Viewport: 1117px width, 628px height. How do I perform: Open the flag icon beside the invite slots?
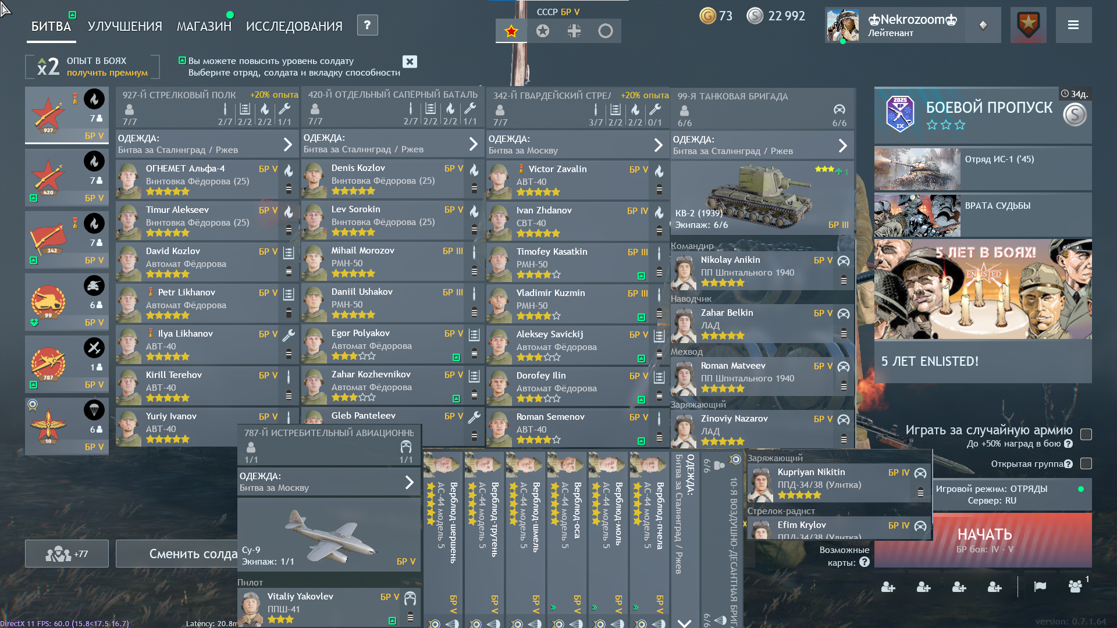(x=1040, y=587)
